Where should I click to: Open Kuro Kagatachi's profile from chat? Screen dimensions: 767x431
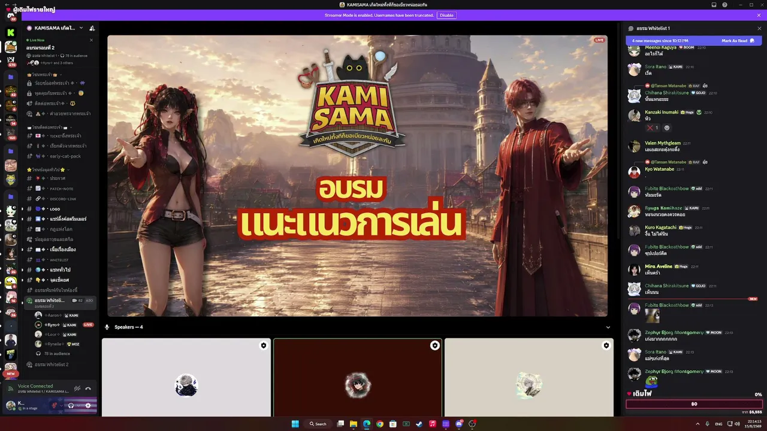click(660, 227)
